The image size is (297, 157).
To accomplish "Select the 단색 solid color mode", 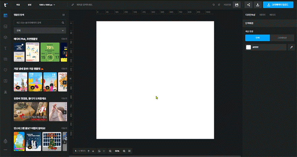I will [x=257, y=38].
